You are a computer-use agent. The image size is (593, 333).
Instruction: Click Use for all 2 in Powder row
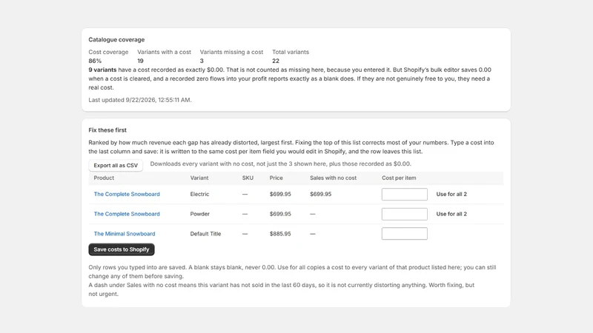[x=451, y=214]
